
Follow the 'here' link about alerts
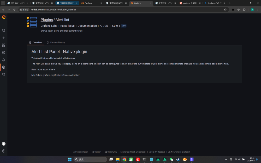[226, 64]
